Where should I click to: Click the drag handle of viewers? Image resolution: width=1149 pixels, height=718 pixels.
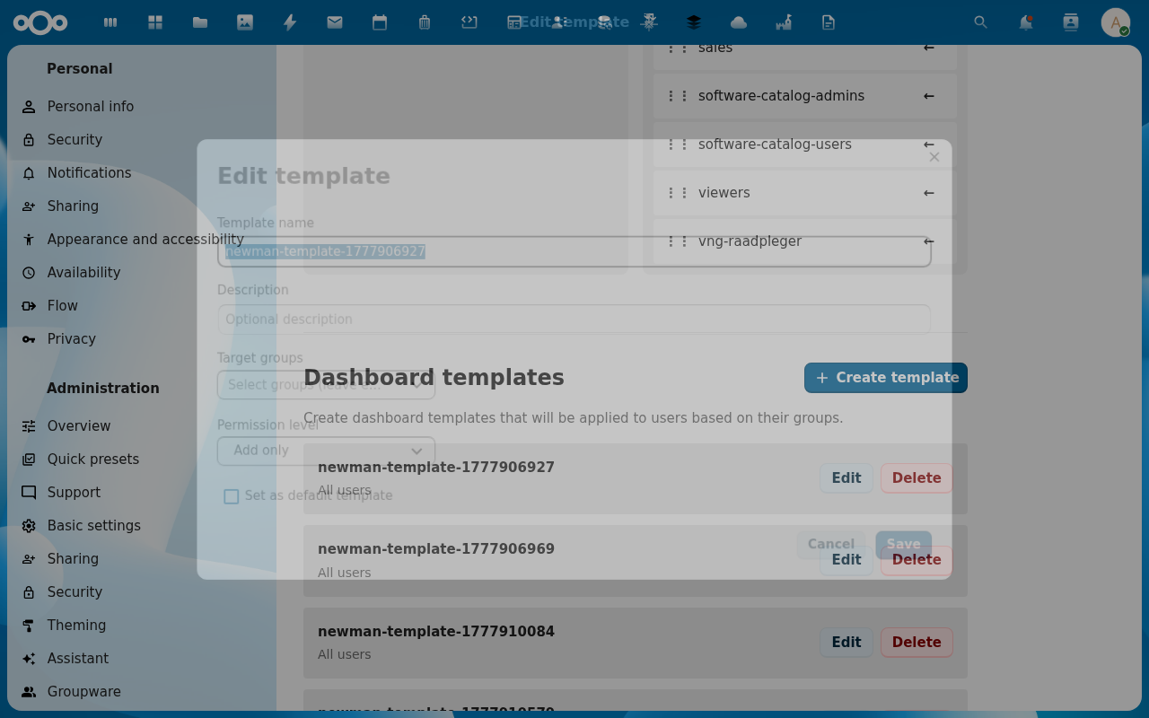click(x=678, y=193)
